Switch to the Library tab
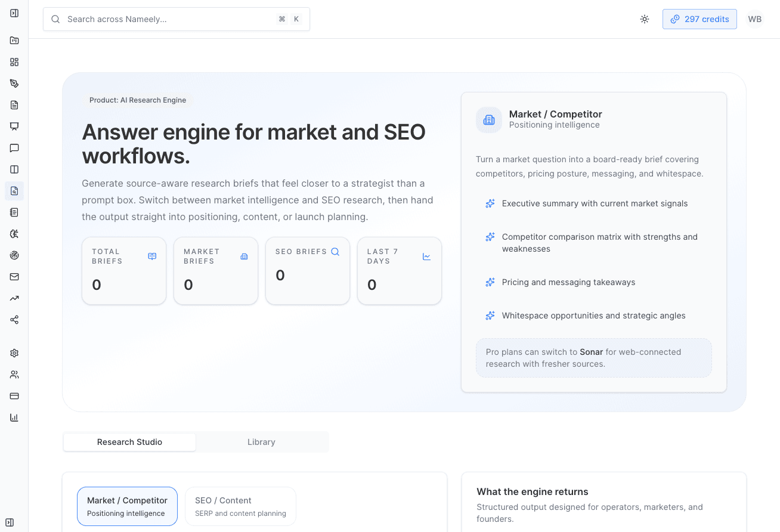The image size is (780, 532). pyautogui.click(x=261, y=442)
